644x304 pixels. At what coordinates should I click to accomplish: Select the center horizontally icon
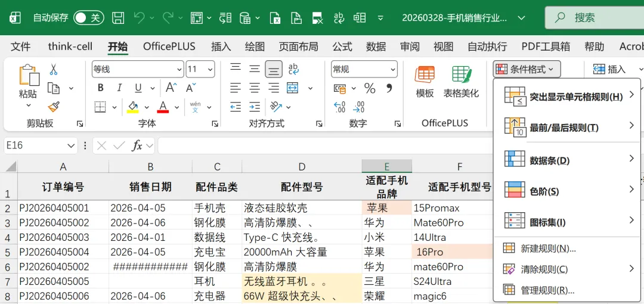[255, 88]
